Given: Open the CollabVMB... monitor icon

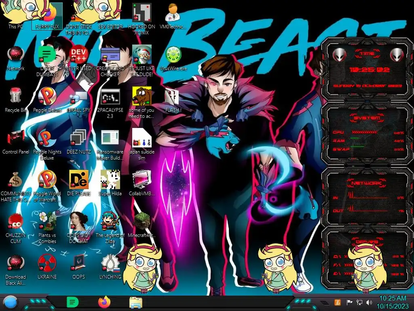Looking at the screenshot, I should tap(142, 183).
